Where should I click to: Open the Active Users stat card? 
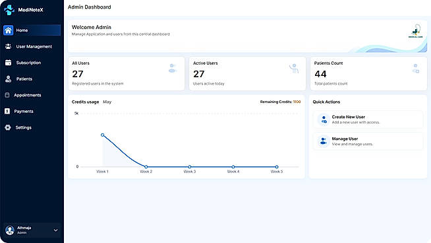coord(247,73)
